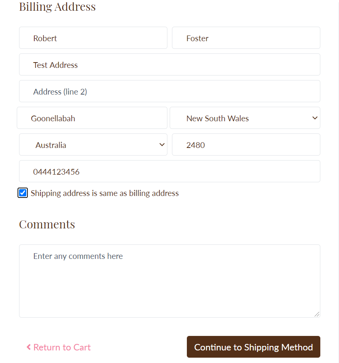Click the first name field with Robert
Screen dimensions: 339x363
point(93,38)
